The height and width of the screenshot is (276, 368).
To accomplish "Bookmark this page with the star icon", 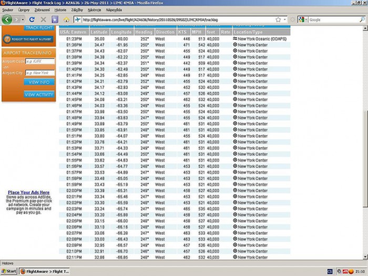I will [x=278, y=20].
